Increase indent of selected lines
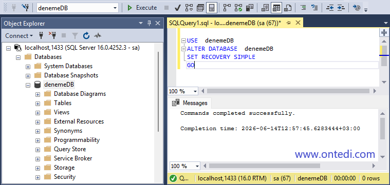Image resolution: width=390 pixels, height=185 pixels. (x=341, y=8)
